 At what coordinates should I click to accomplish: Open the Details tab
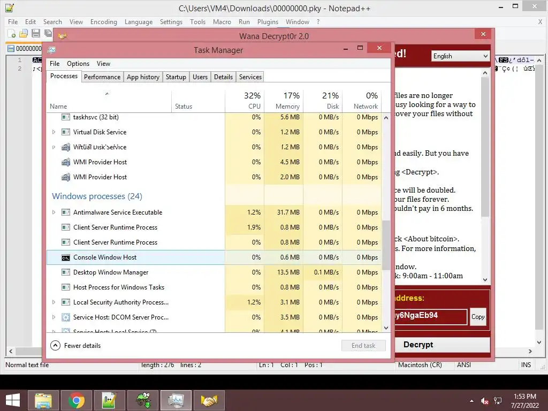[223, 77]
